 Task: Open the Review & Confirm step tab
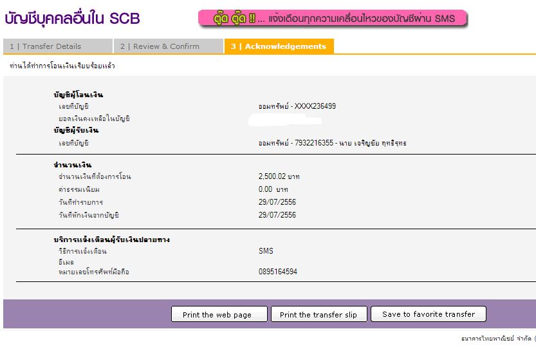coord(169,46)
